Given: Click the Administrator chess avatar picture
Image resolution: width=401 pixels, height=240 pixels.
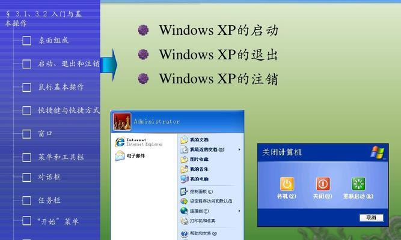Looking at the screenshot, I should [122, 122].
